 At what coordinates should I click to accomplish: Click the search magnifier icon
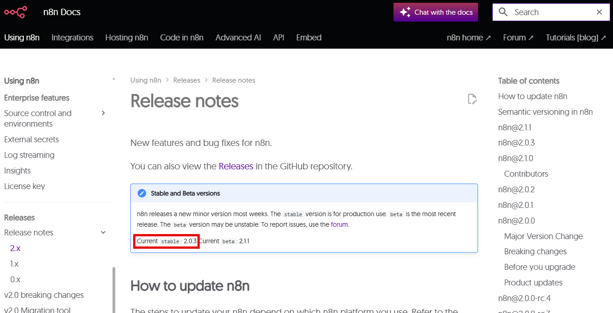pyautogui.click(x=503, y=12)
